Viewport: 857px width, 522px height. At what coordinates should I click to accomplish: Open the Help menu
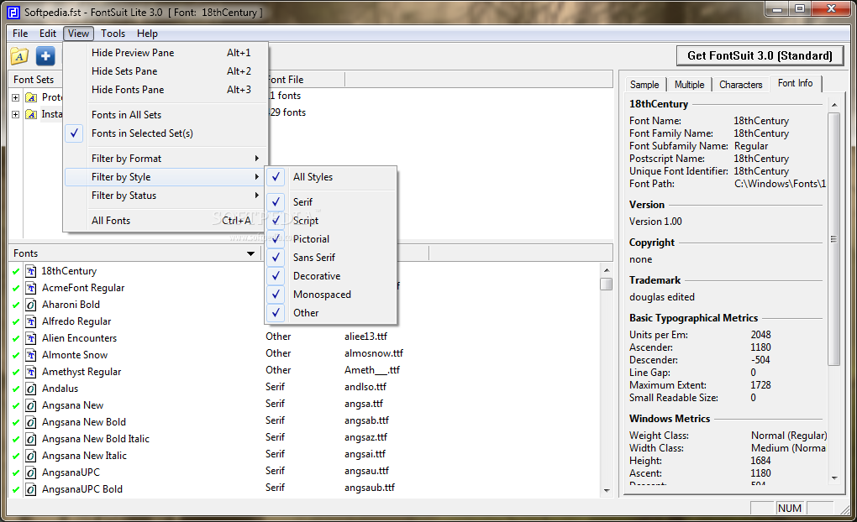tap(147, 34)
